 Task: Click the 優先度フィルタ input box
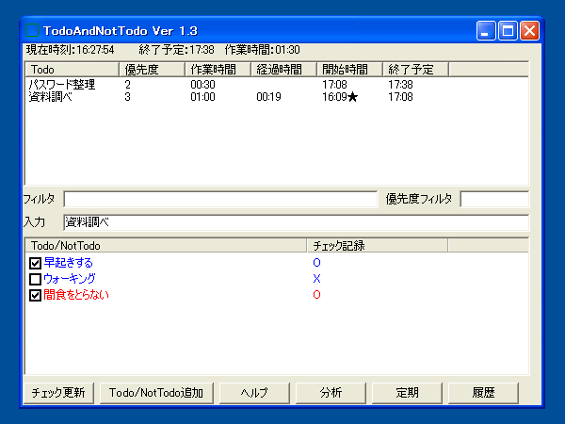(x=493, y=199)
